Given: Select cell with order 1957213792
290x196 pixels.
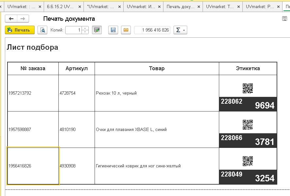Looking at the screenshot, I should pos(33,93).
